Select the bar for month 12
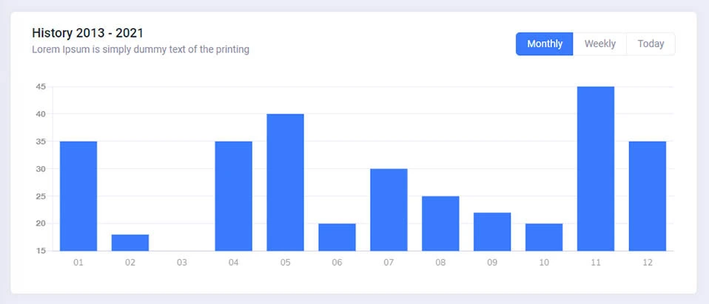709x304 pixels. click(x=648, y=196)
